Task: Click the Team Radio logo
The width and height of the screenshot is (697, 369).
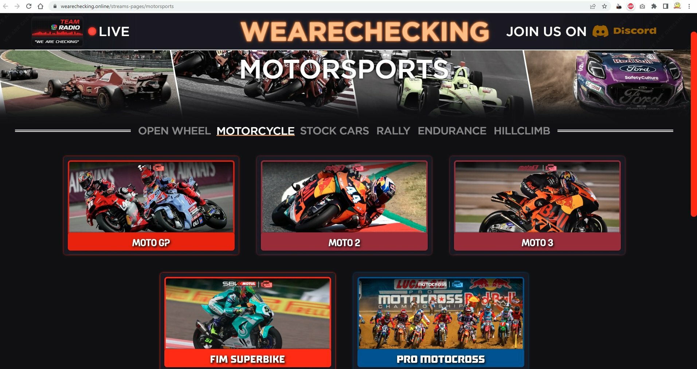Action: [57, 31]
